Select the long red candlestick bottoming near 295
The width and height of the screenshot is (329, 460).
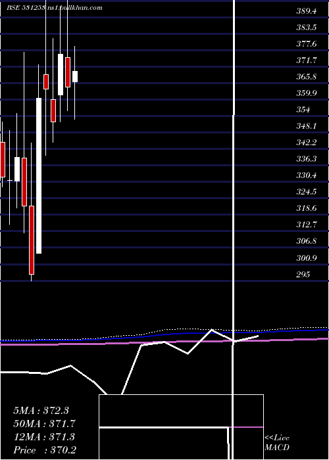click(32, 240)
